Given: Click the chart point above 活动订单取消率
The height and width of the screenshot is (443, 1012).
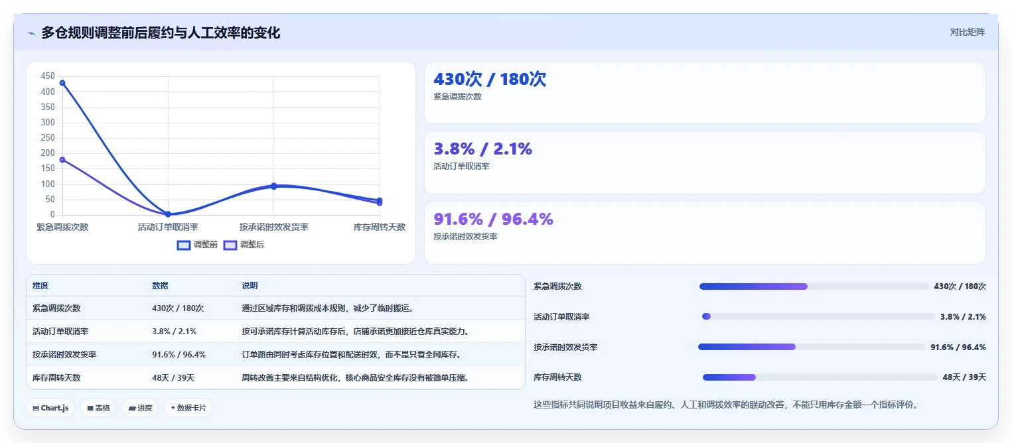Looking at the screenshot, I should [168, 214].
